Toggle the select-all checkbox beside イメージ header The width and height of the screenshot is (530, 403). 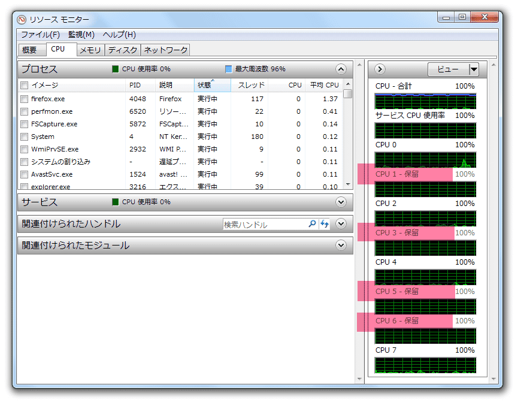(x=24, y=85)
